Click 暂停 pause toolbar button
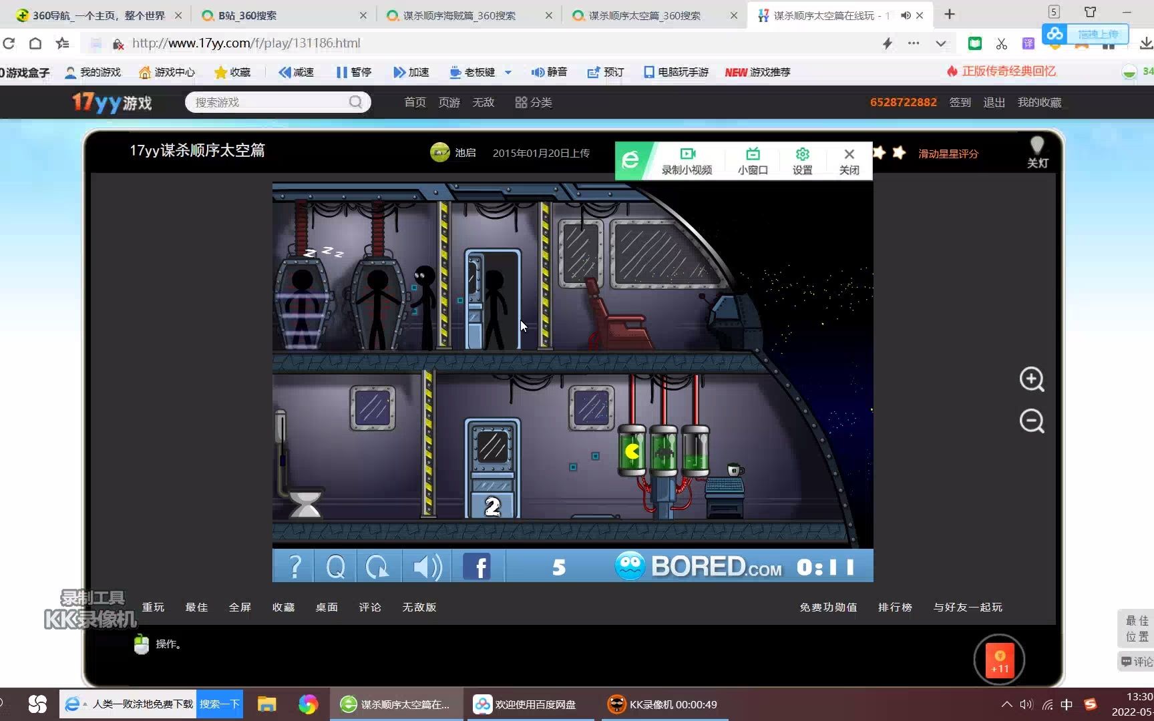The height and width of the screenshot is (721, 1154). click(x=353, y=72)
